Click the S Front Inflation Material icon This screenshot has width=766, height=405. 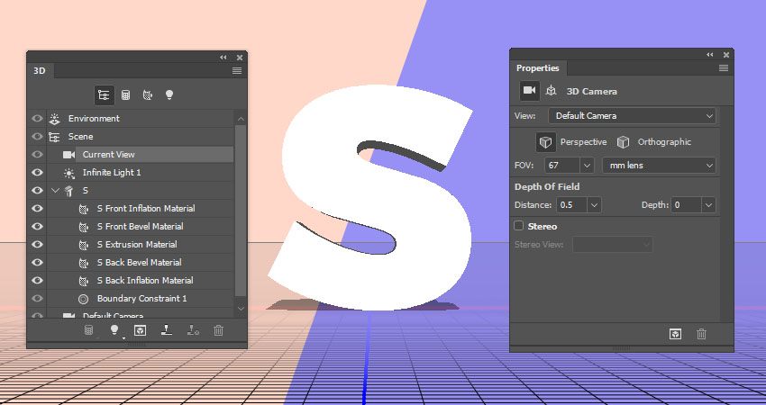click(x=84, y=209)
